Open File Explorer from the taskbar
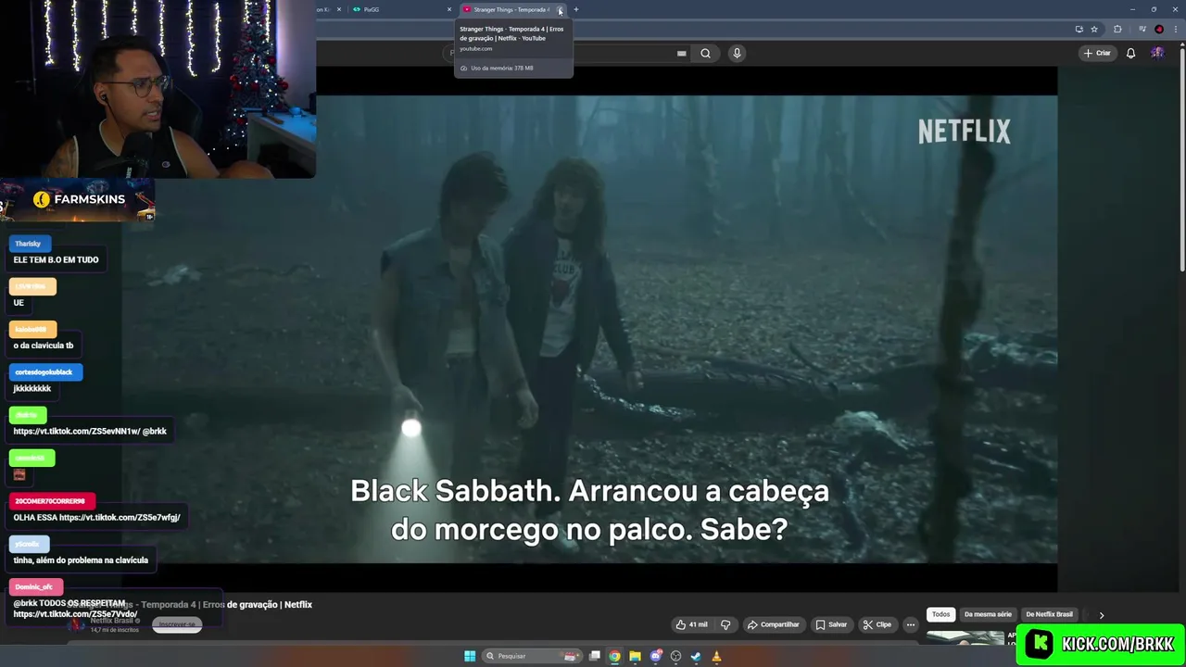 (635, 656)
